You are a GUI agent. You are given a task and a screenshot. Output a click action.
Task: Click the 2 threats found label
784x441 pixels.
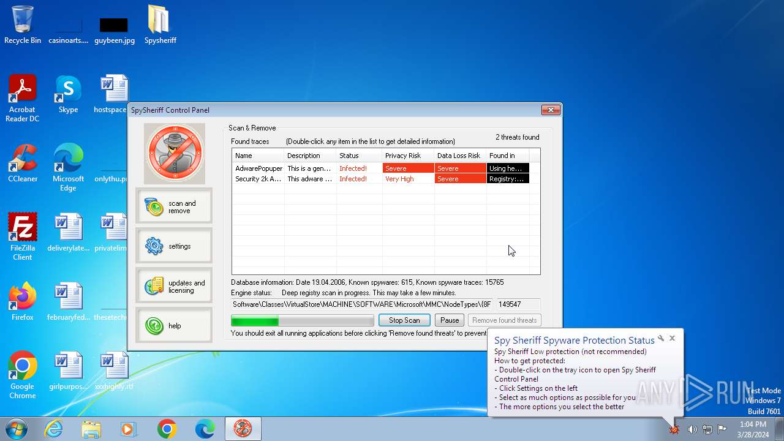pyautogui.click(x=518, y=137)
